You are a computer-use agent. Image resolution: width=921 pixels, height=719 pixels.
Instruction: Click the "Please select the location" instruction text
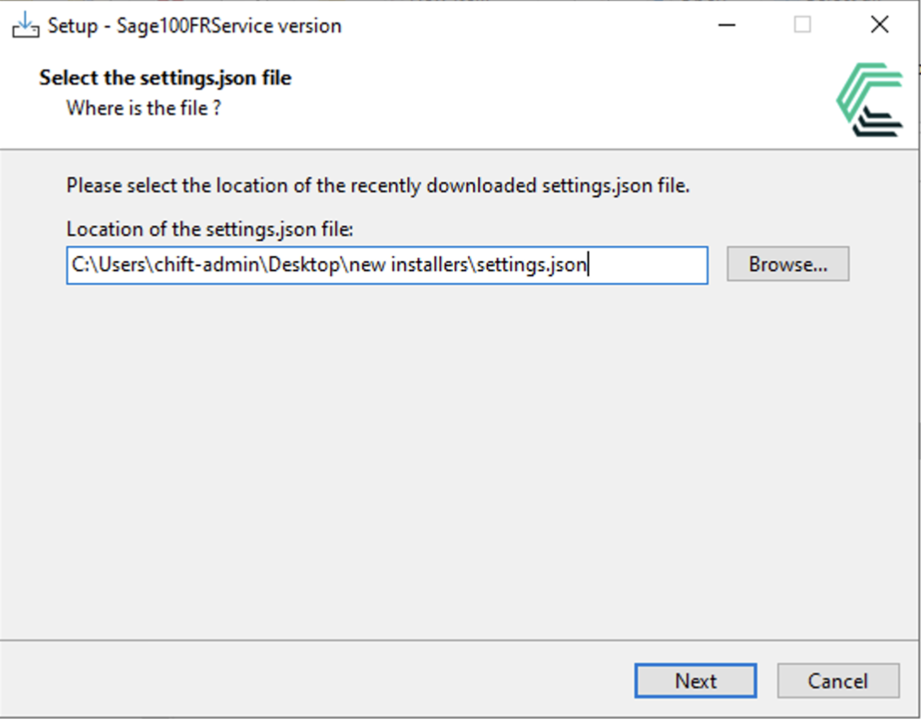click(378, 186)
